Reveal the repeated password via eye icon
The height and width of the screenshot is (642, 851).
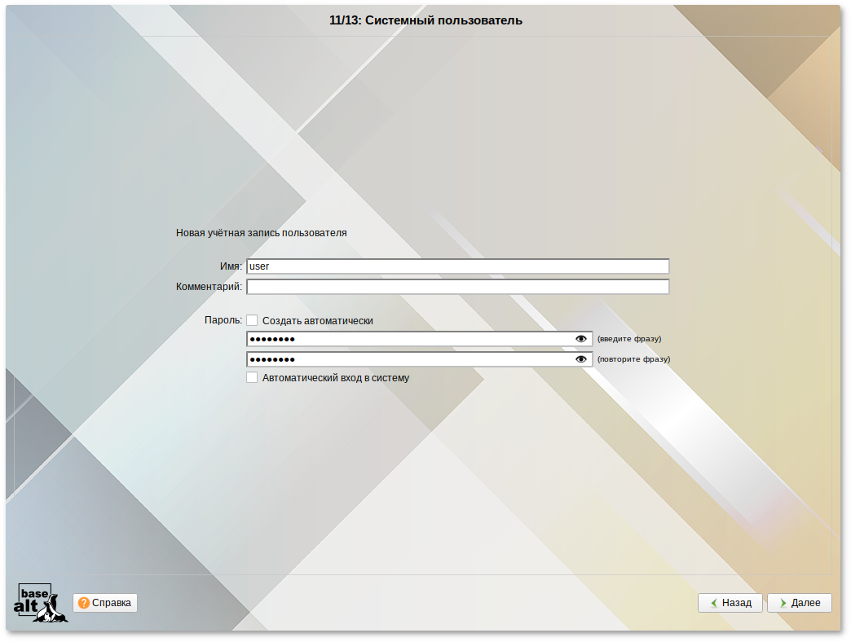click(x=581, y=359)
